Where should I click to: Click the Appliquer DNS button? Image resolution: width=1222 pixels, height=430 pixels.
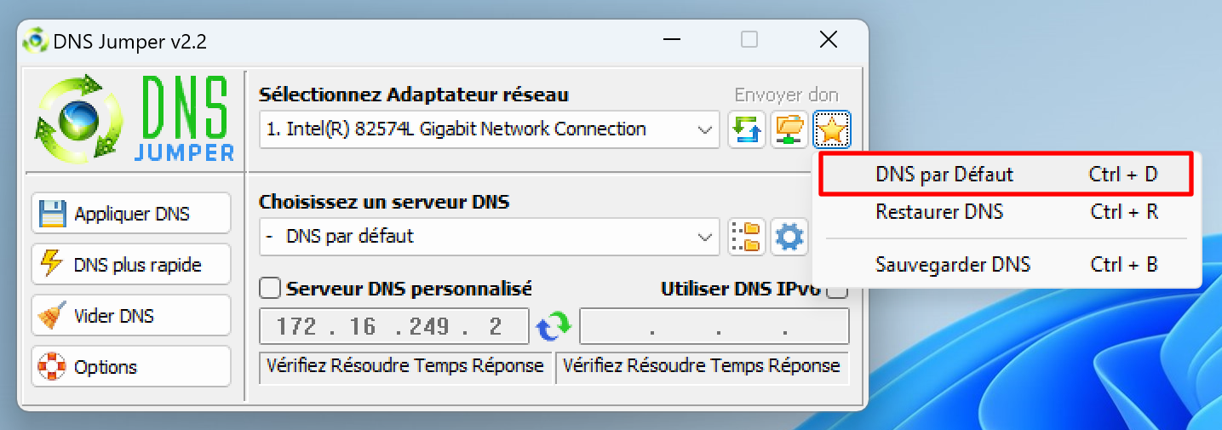pyautogui.click(x=131, y=213)
